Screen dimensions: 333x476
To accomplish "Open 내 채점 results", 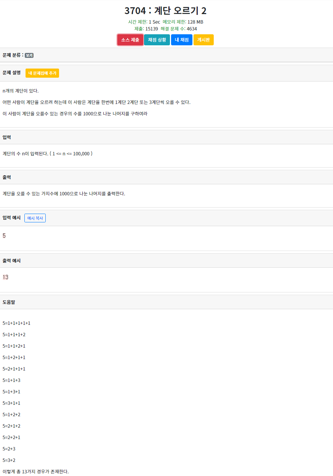I will [182, 40].
